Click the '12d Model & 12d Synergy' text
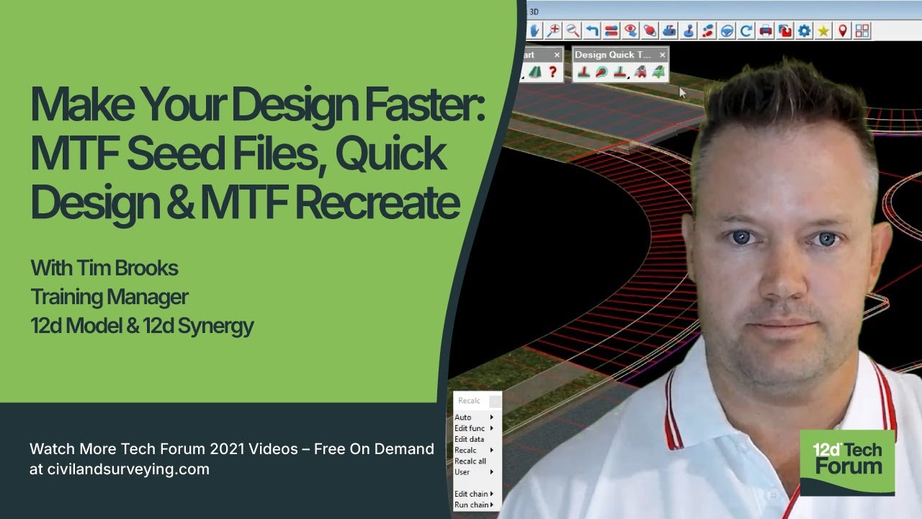 tap(142, 326)
